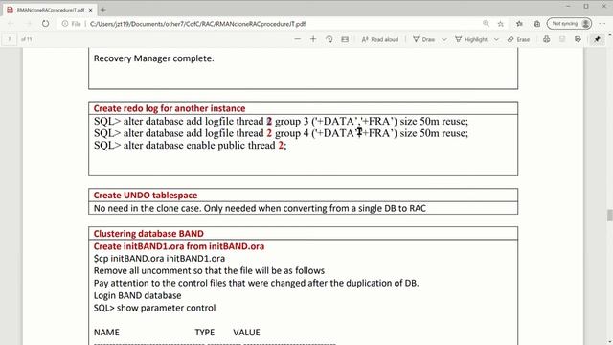Expand Draw ink options dropdown

click(x=444, y=39)
